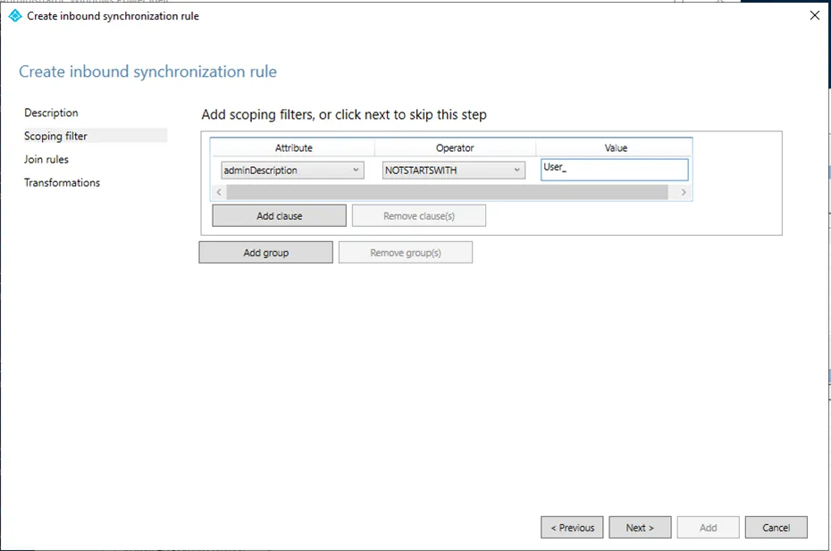Go to the Description step
Image resolution: width=831 pixels, height=551 pixels.
coord(51,113)
